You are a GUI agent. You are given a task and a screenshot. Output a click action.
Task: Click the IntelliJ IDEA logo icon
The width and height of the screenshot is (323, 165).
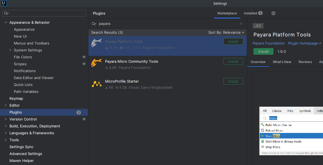(4, 3)
